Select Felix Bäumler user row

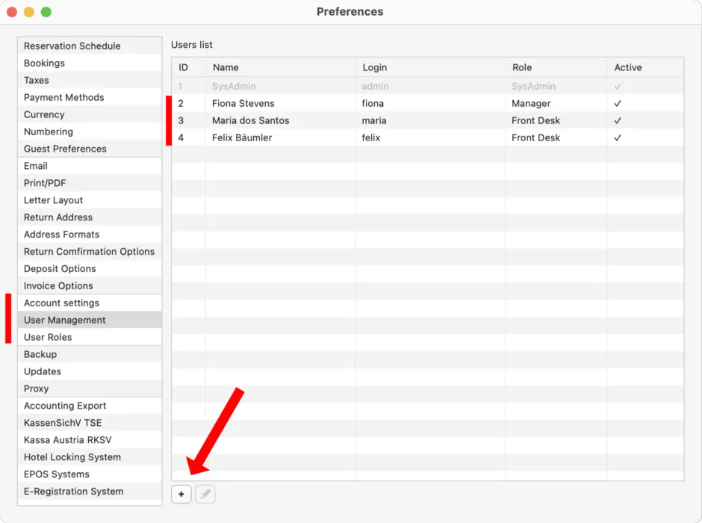(428, 137)
